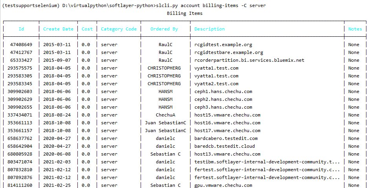Click billing item Id 658637762
The width and height of the screenshot is (368, 188).
coord(20,138)
